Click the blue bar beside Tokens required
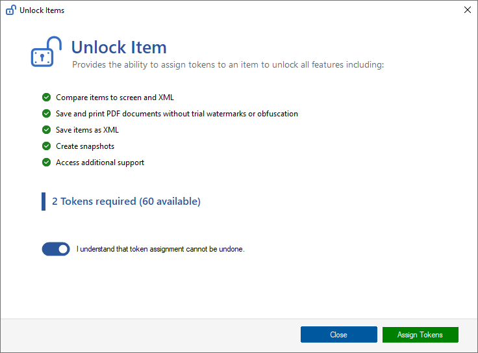This screenshot has height=353, width=478. pos(44,202)
